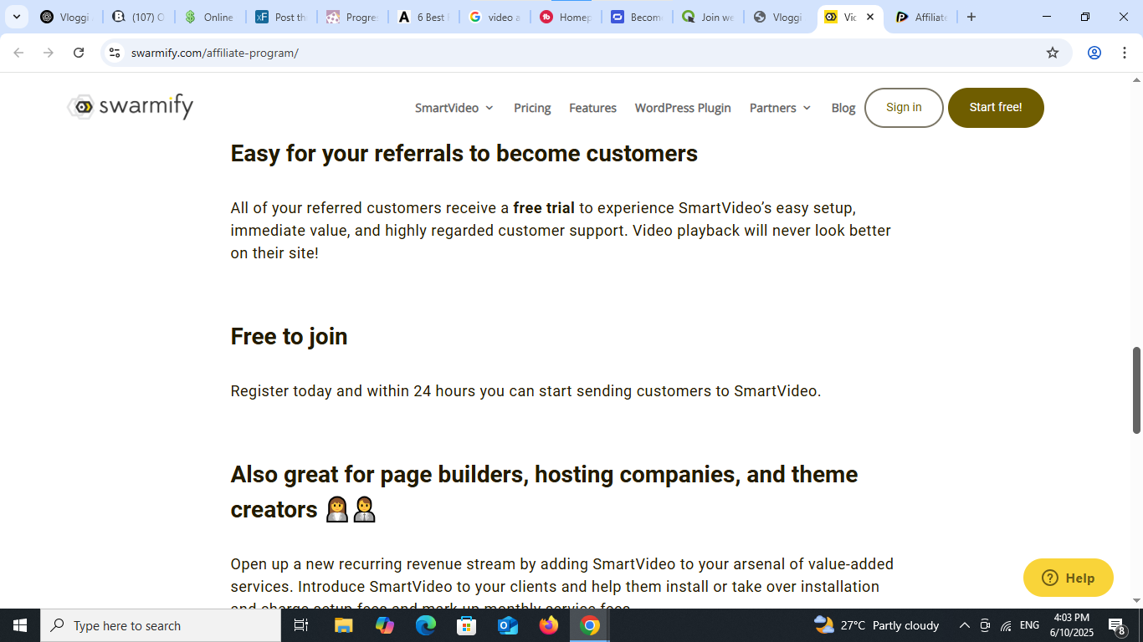Launch Firefox from the taskbar
Screen dimensions: 1143x642
coord(549,625)
